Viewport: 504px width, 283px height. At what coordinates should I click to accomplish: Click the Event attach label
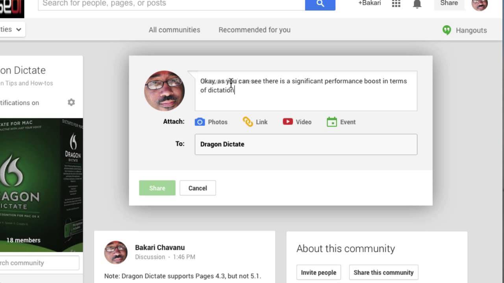tap(348, 122)
